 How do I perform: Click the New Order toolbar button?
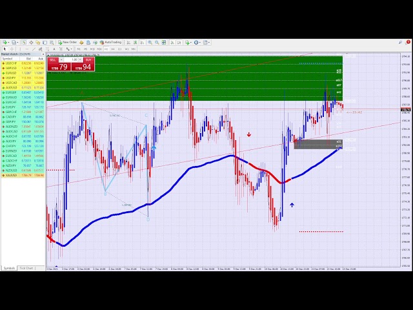(67, 42)
